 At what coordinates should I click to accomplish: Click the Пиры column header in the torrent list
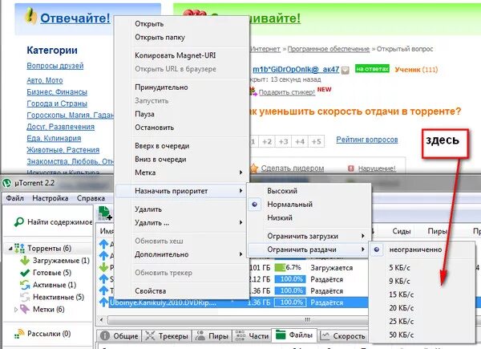(437, 231)
